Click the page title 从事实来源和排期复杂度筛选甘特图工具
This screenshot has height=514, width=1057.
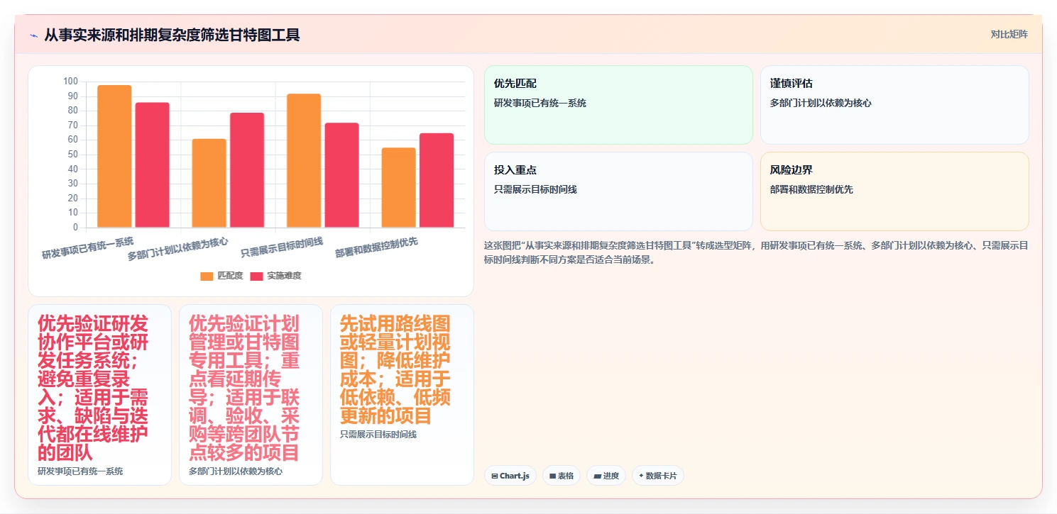pos(172,35)
